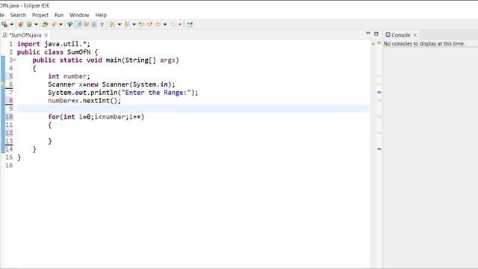Open Previous Annotation dropdown arrow
Screen dimensions: 478x269
point(134,25)
